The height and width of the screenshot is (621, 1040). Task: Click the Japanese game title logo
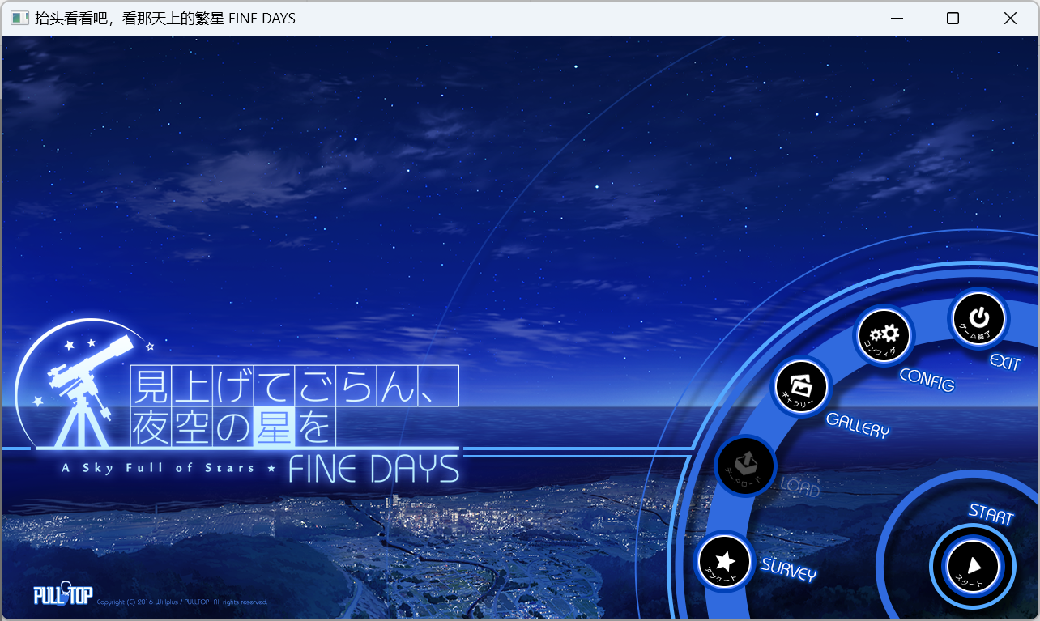[x=294, y=406]
